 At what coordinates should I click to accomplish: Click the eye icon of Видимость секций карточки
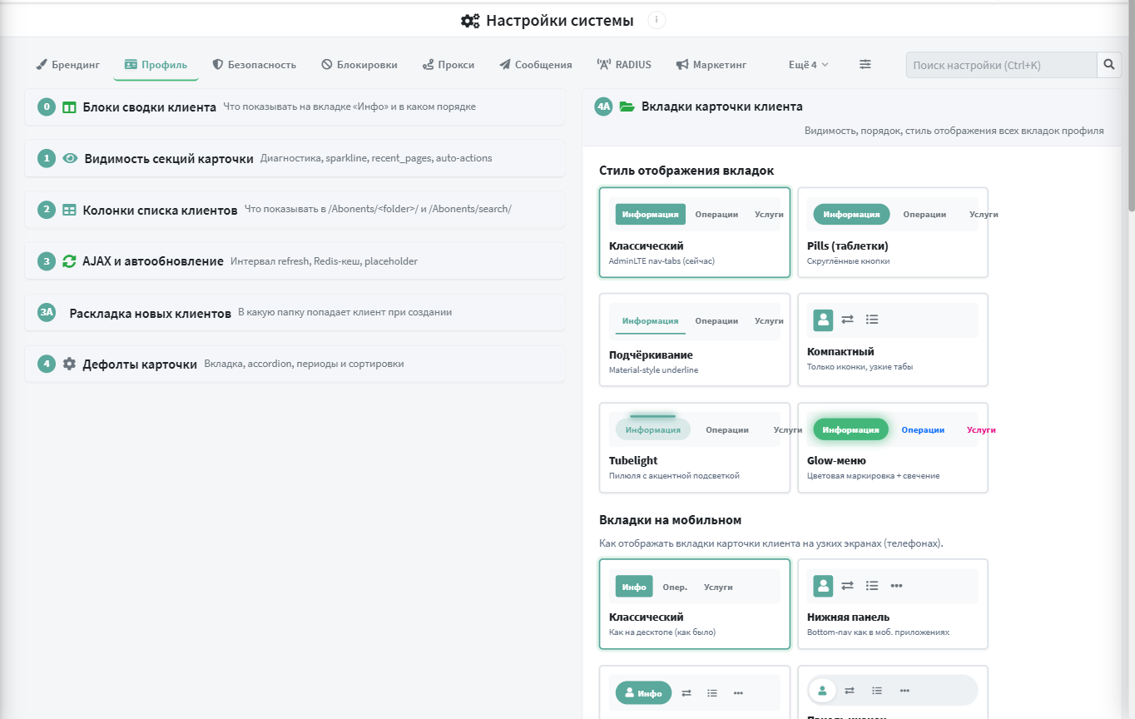tap(70, 158)
